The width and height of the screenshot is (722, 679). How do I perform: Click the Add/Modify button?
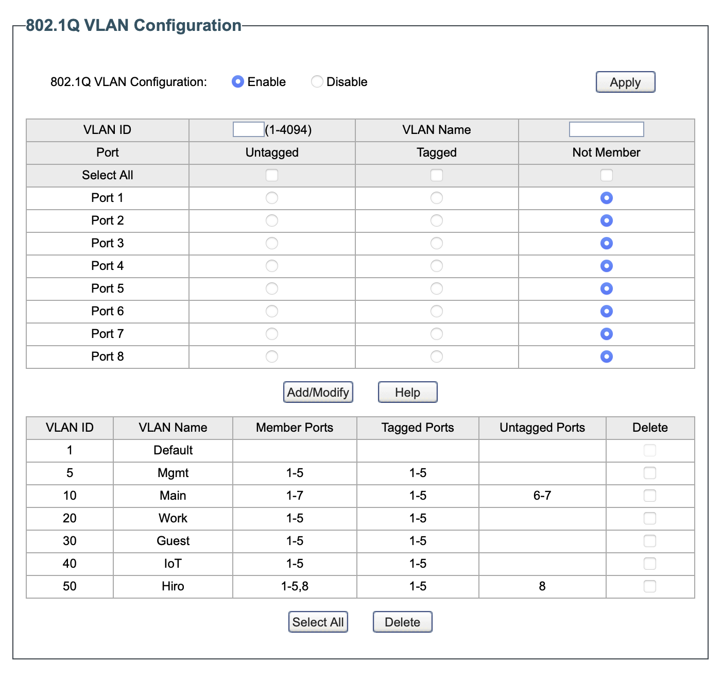point(318,392)
